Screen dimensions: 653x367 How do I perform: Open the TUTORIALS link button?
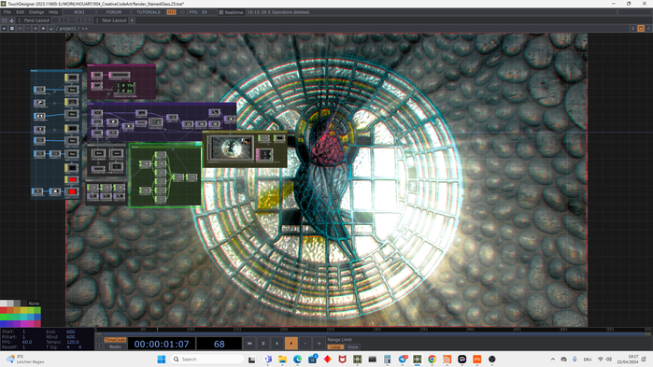[149, 12]
